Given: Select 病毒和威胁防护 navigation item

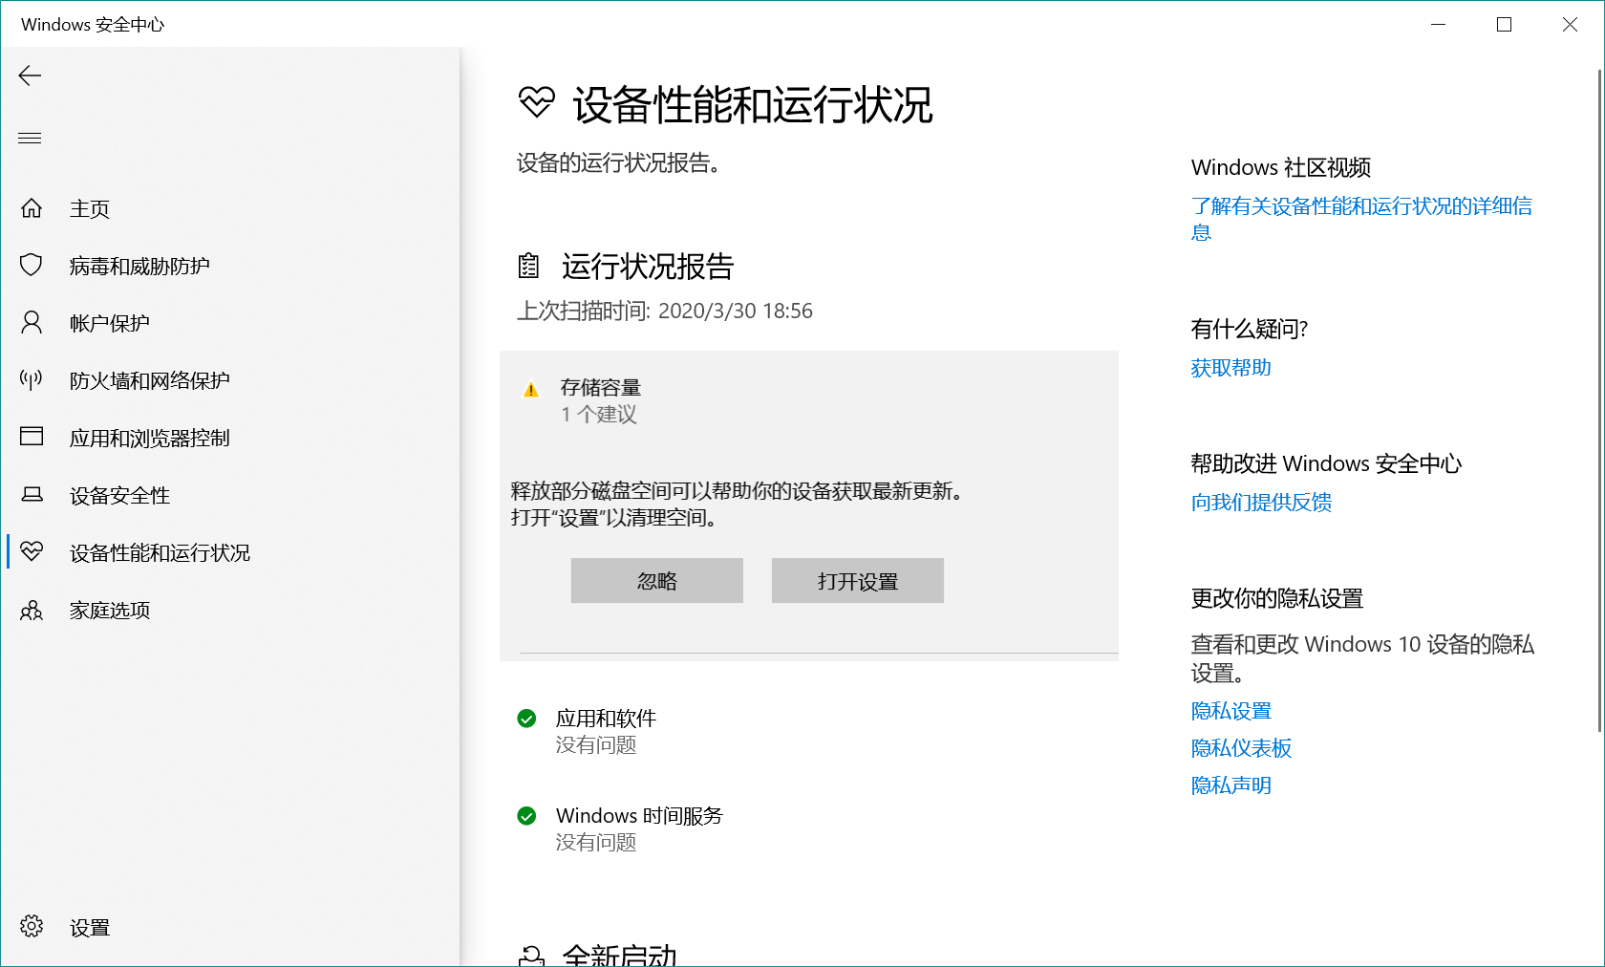Looking at the screenshot, I should (x=230, y=266).
